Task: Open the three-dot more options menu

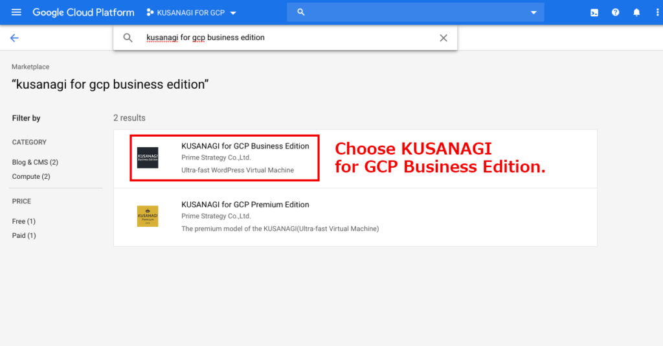Action: [657, 12]
